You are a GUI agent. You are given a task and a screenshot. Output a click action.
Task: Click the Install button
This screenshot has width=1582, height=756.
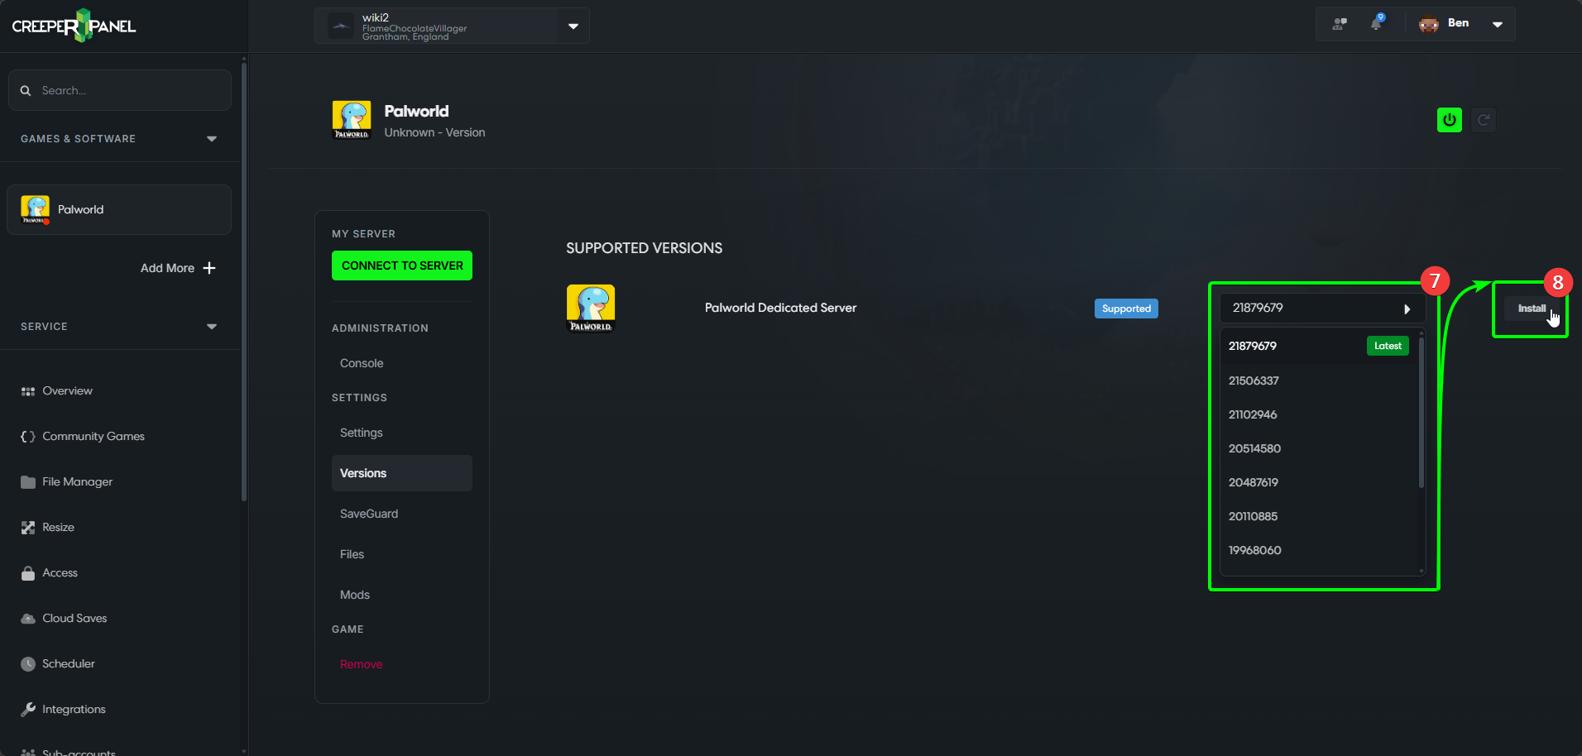[x=1531, y=308]
